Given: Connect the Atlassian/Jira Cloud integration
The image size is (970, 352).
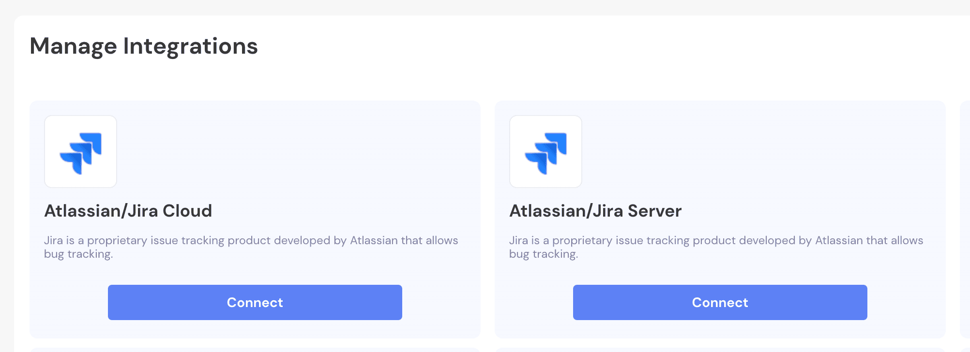Looking at the screenshot, I should point(255,302).
